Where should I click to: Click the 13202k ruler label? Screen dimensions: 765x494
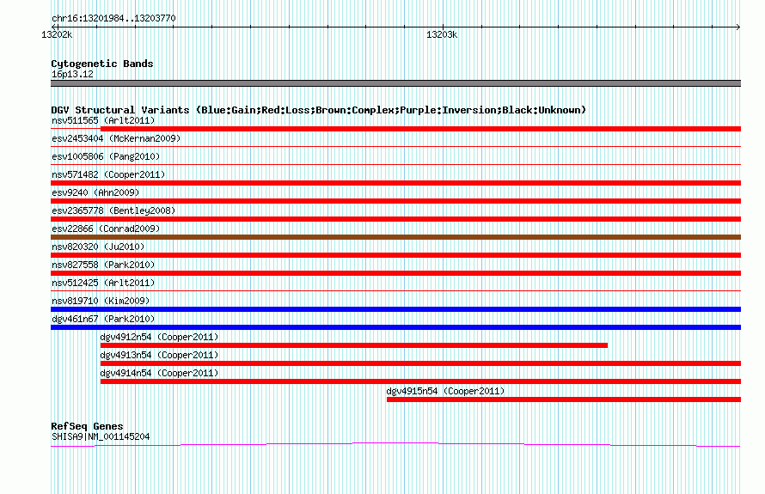pos(57,34)
